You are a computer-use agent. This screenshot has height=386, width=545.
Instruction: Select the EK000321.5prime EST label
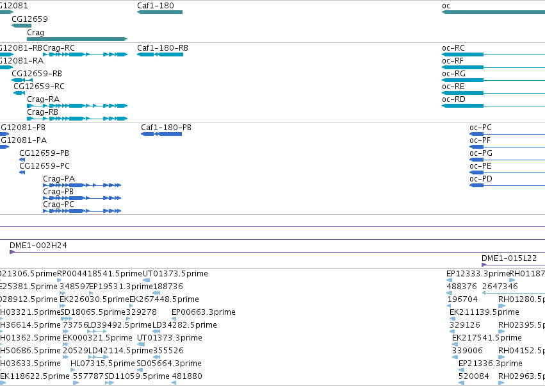pyautogui.click(x=98, y=338)
